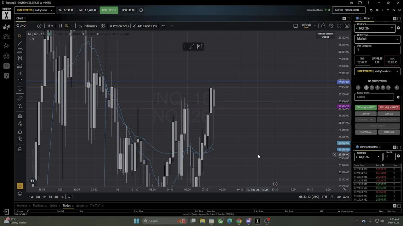Viewport: 403px width, 226px height.
Task: Switch to the Accounts tab
Action: [22, 206]
